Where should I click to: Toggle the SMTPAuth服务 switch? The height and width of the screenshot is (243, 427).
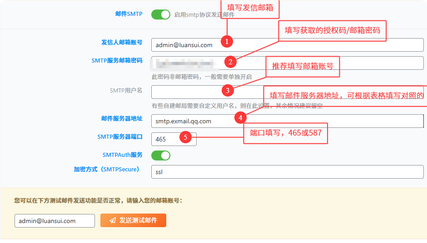tap(161, 156)
